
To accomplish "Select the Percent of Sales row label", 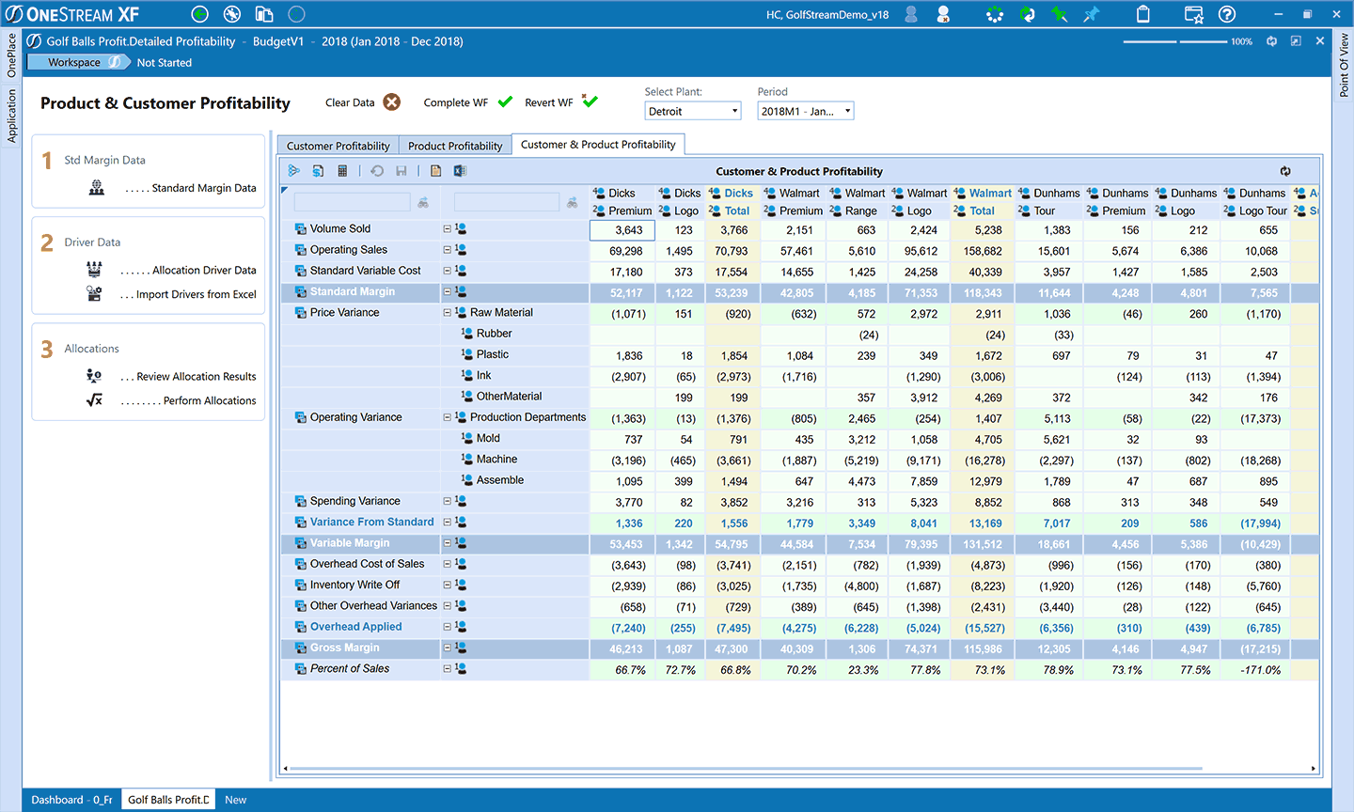I will (x=349, y=669).
